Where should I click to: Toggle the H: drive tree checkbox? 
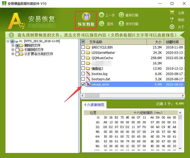click(12, 41)
